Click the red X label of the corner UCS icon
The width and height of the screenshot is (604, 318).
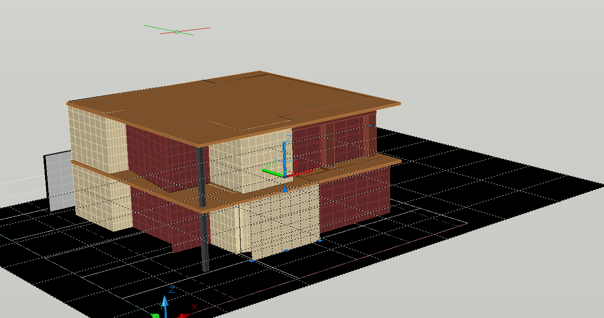coord(194,306)
